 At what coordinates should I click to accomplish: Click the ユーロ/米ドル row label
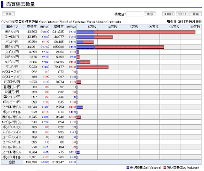coord(12,107)
